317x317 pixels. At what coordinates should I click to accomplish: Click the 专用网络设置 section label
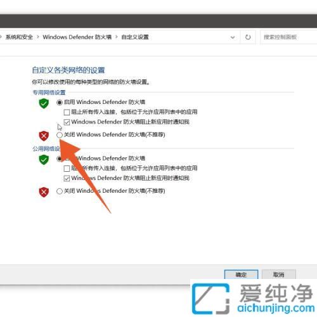click(49, 93)
